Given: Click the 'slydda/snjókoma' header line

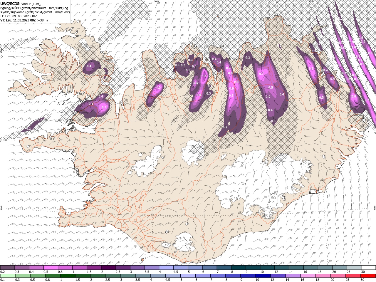Looking at the screenshot, I should 35,12.
